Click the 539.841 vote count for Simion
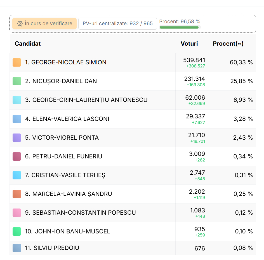 tap(194, 60)
